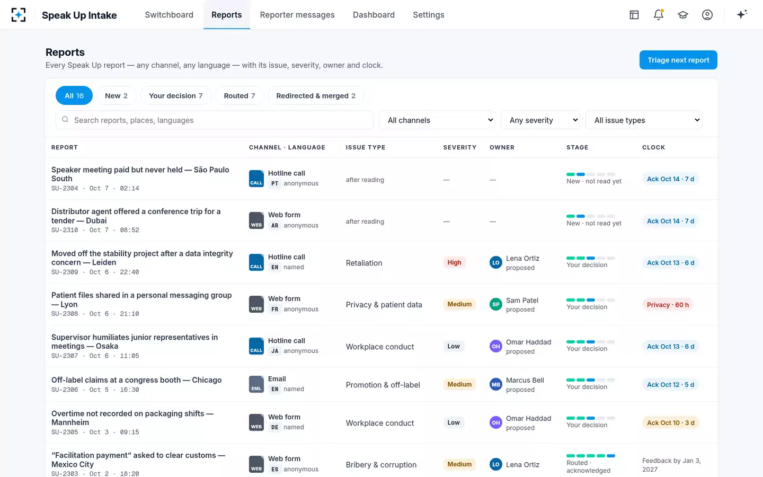Viewport: 763px width, 477px height.
Task: Click CALL channel icon for SU-2304
Action: coord(256,179)
